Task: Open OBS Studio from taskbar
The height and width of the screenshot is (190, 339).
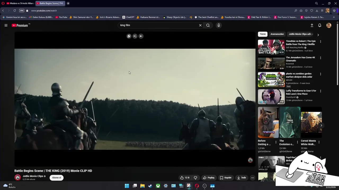Action: coord(204,186)
